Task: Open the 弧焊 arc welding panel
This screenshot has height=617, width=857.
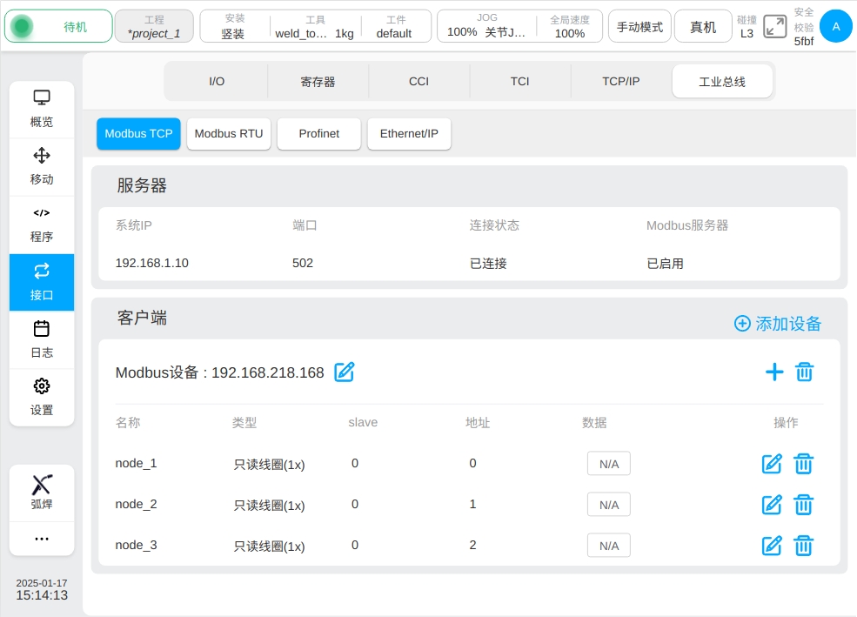Action: (x=42, y=492)
